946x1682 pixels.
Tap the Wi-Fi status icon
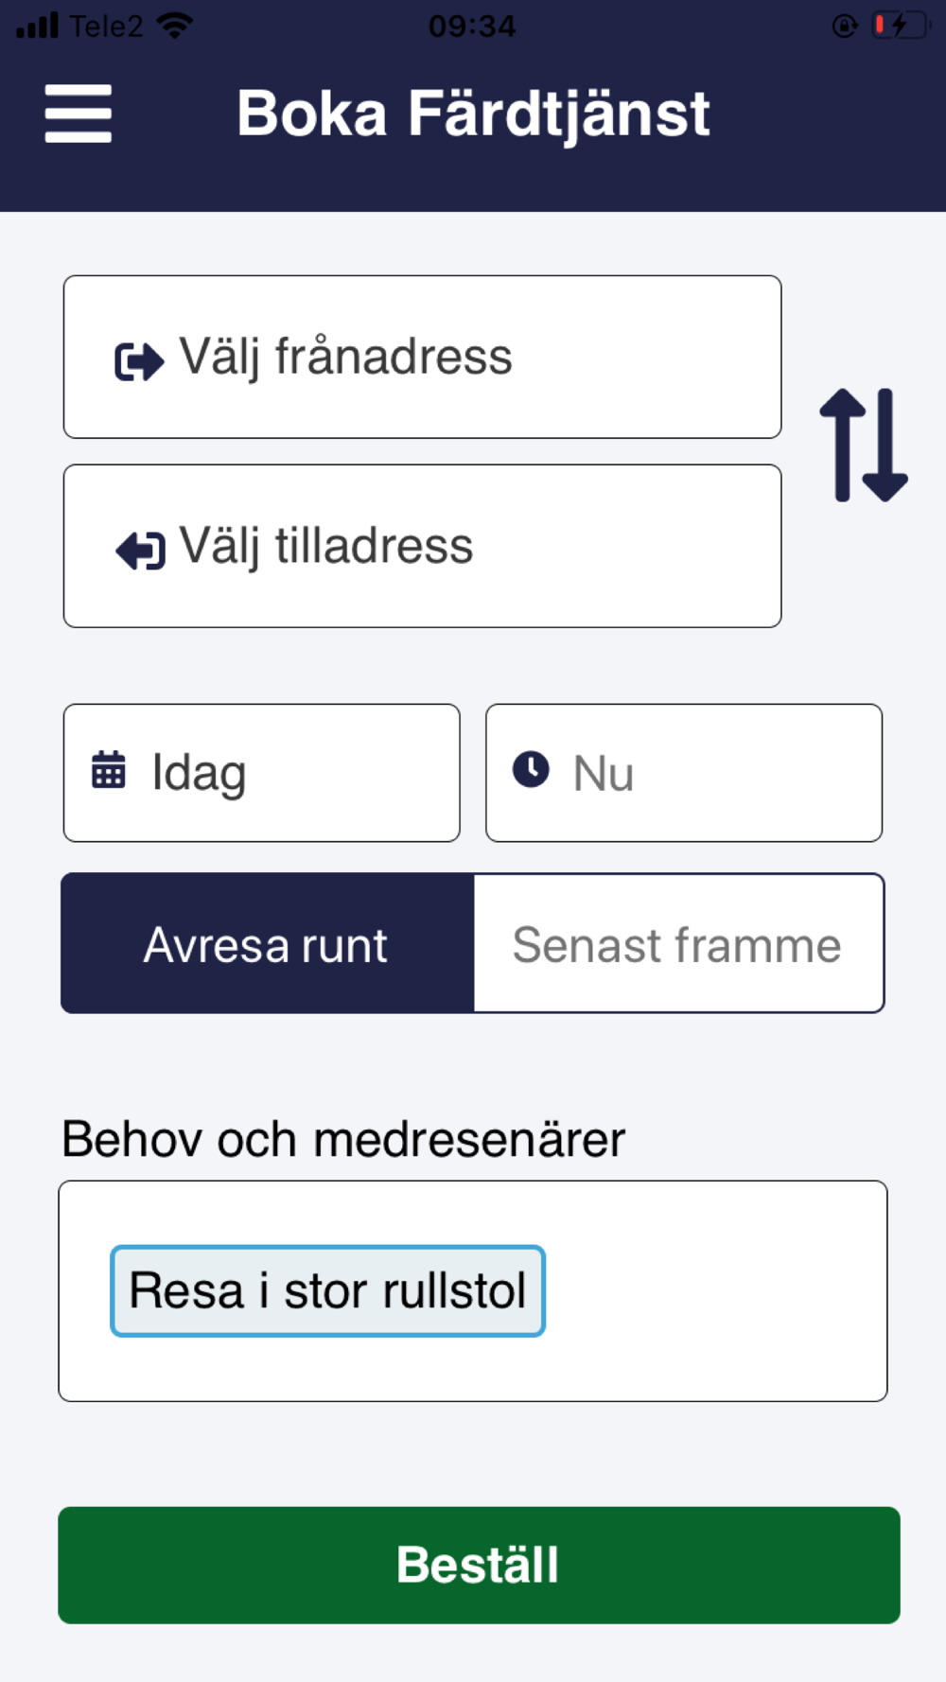[174, 26]
